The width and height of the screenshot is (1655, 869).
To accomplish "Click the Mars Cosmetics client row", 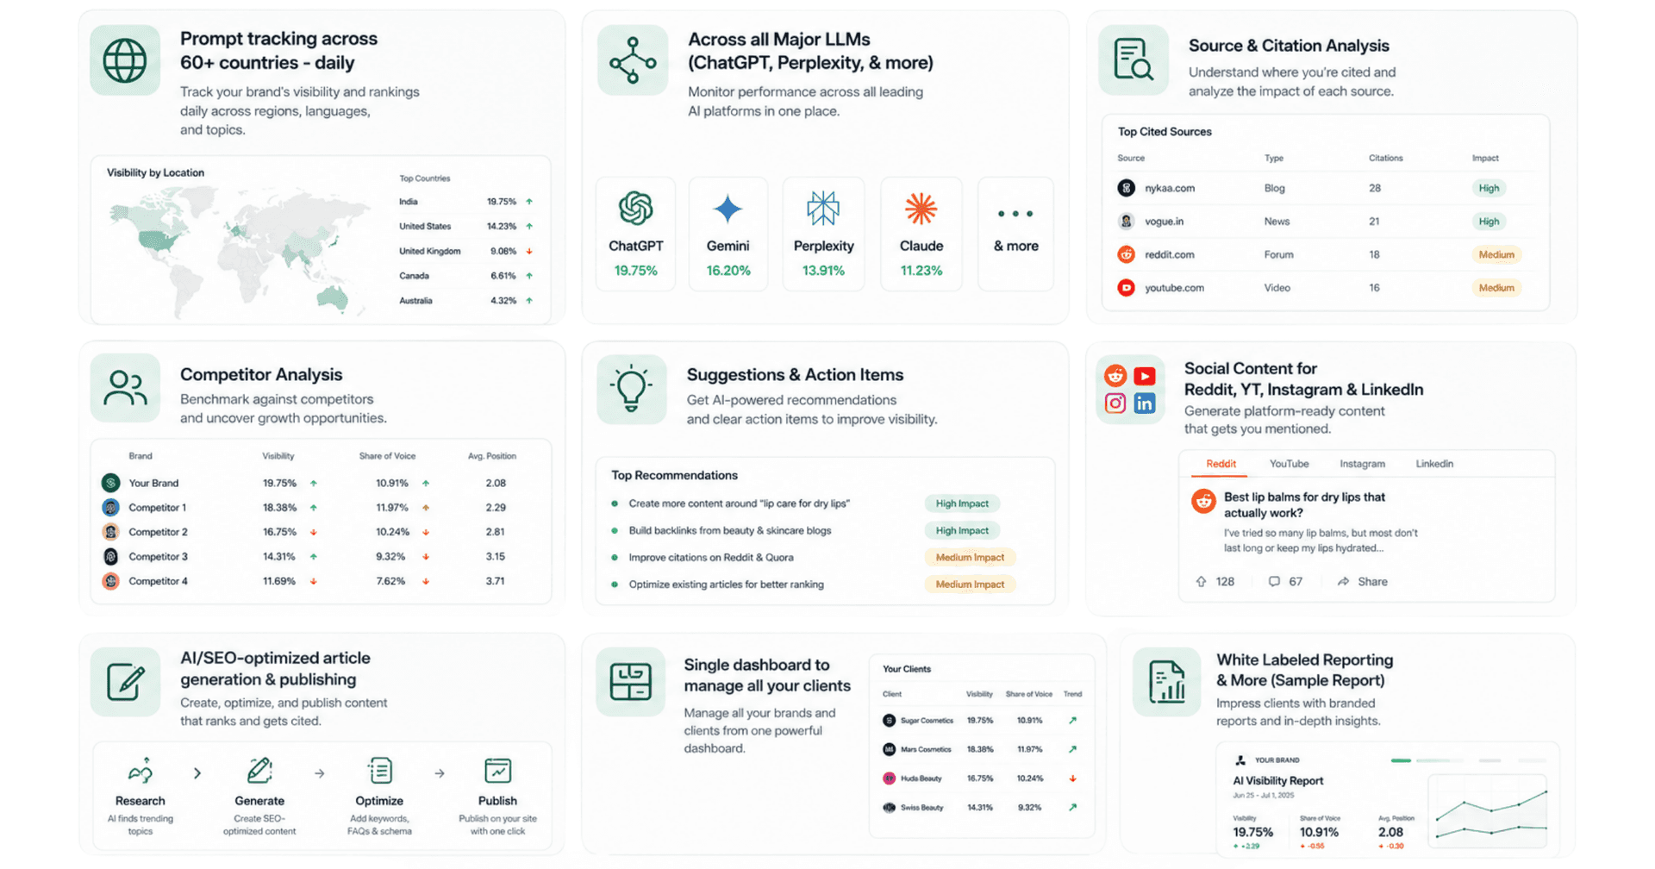I will coord(982,749).
